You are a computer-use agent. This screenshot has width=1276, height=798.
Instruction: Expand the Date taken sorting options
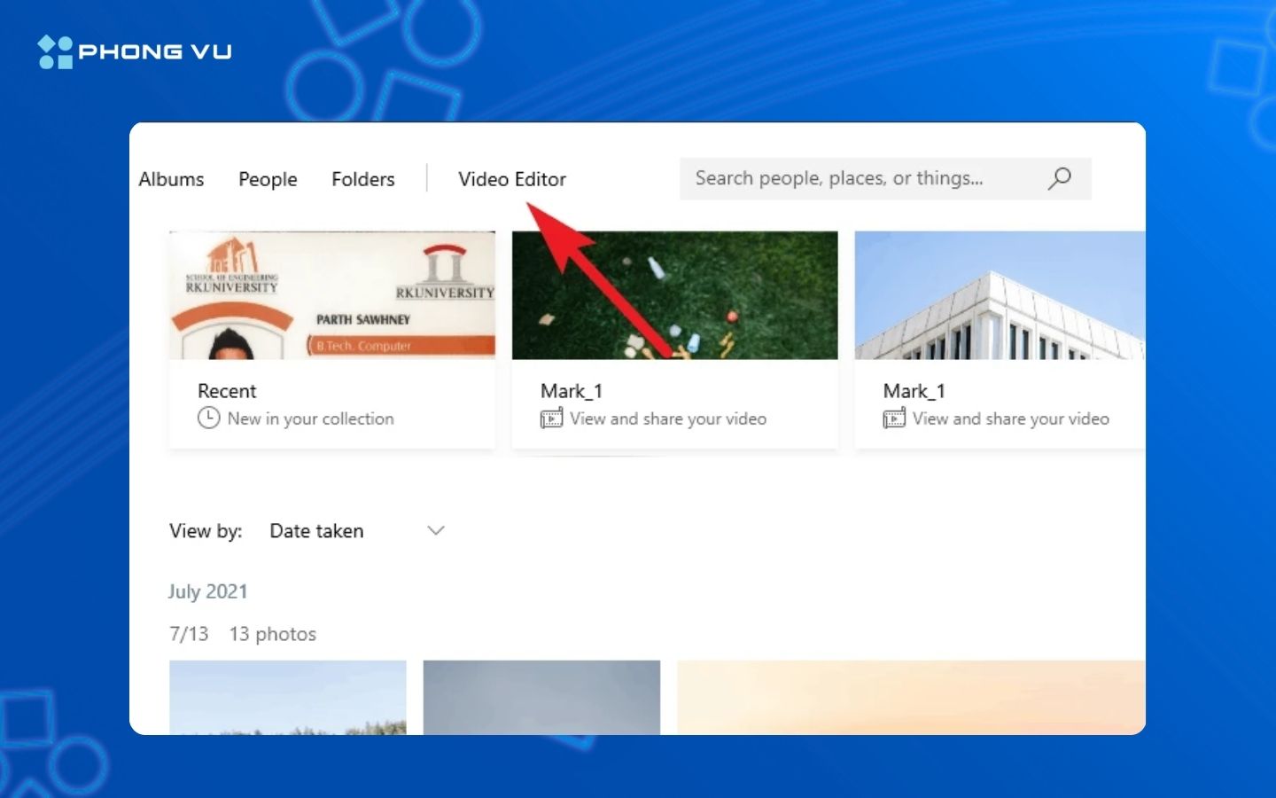316,530
